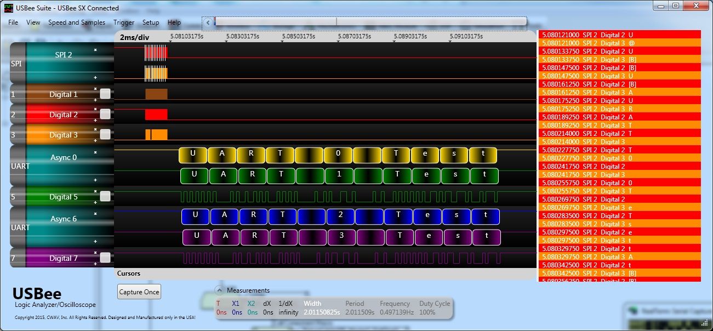Image resolution: width=713 pixels, height=331 pixels.
Task: Click the x icon on Digital 2 channel
Action: click(95, 109)
